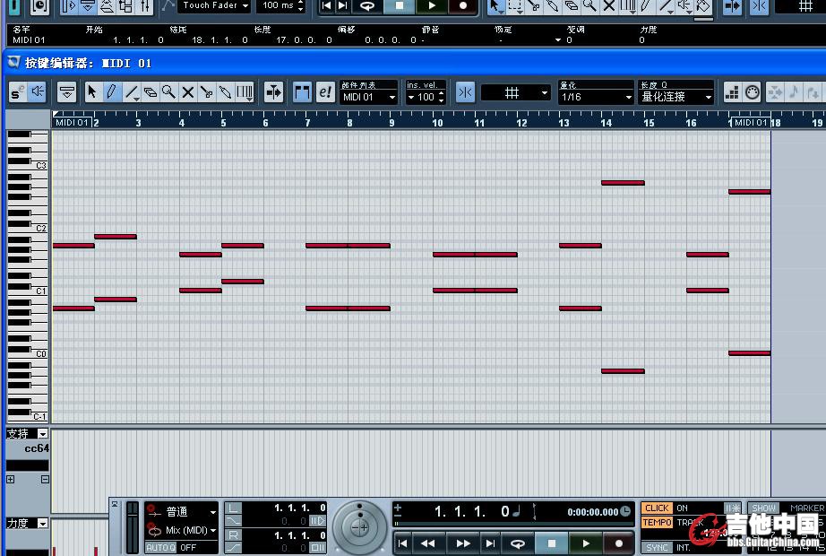Click the end value 18. 1. 1. 0 in info line
Image resolution: width=826 pixels, height=556 pixels.
(x=220, y=39)
